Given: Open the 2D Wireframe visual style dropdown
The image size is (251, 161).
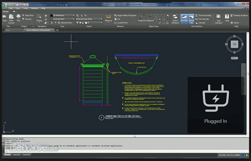Looking at the screenshot, I should tap(63, 15).
